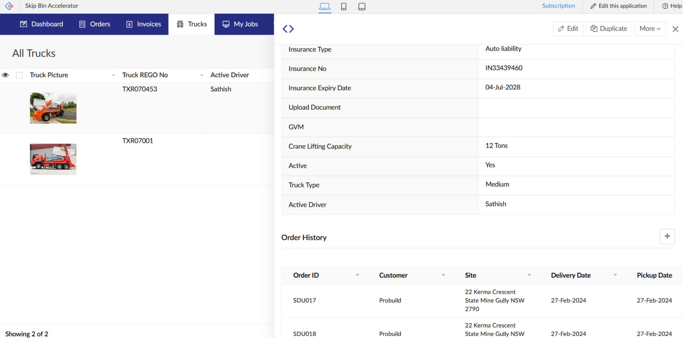Expand Truck Picture column sort menu
Screen dimensions: 683x338
(113, 75)
